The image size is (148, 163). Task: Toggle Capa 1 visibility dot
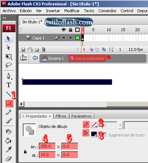64,38
